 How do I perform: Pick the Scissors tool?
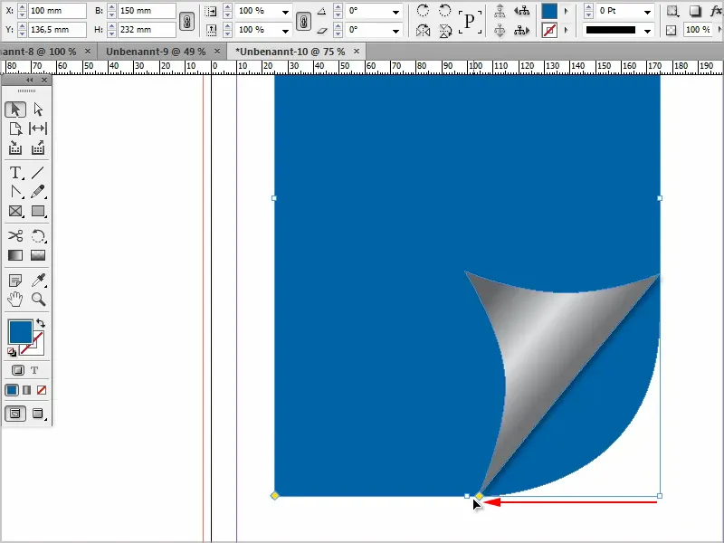[15, 236]
